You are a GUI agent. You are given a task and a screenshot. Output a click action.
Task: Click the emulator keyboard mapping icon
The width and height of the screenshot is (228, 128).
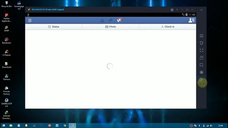tap(201, 36)
